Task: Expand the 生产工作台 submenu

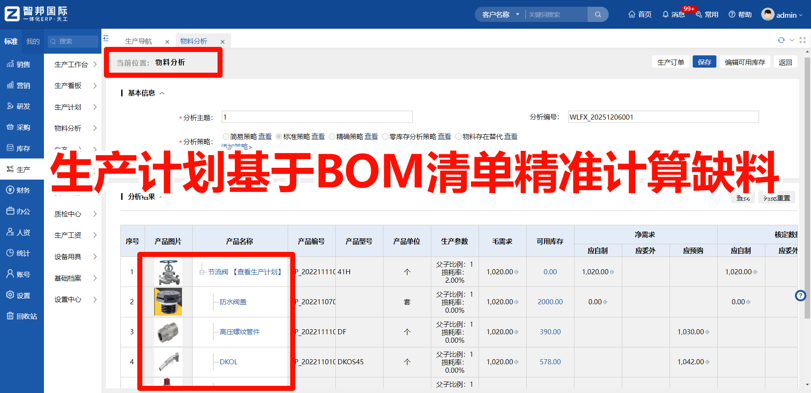Action: point(75,64)
